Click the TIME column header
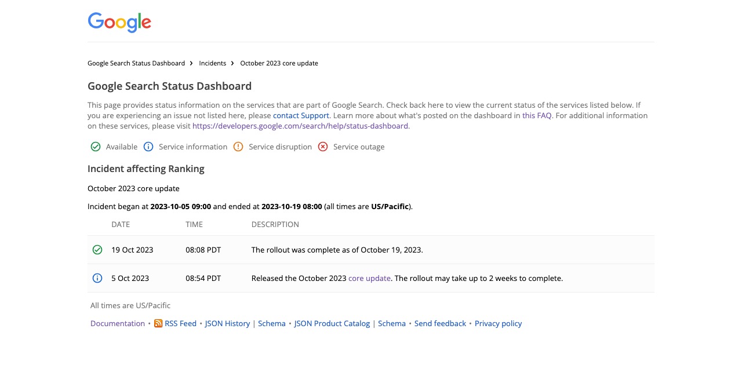The width and height of the screenshot is (742, 369). pyautogui.click(x=194, y=224)
